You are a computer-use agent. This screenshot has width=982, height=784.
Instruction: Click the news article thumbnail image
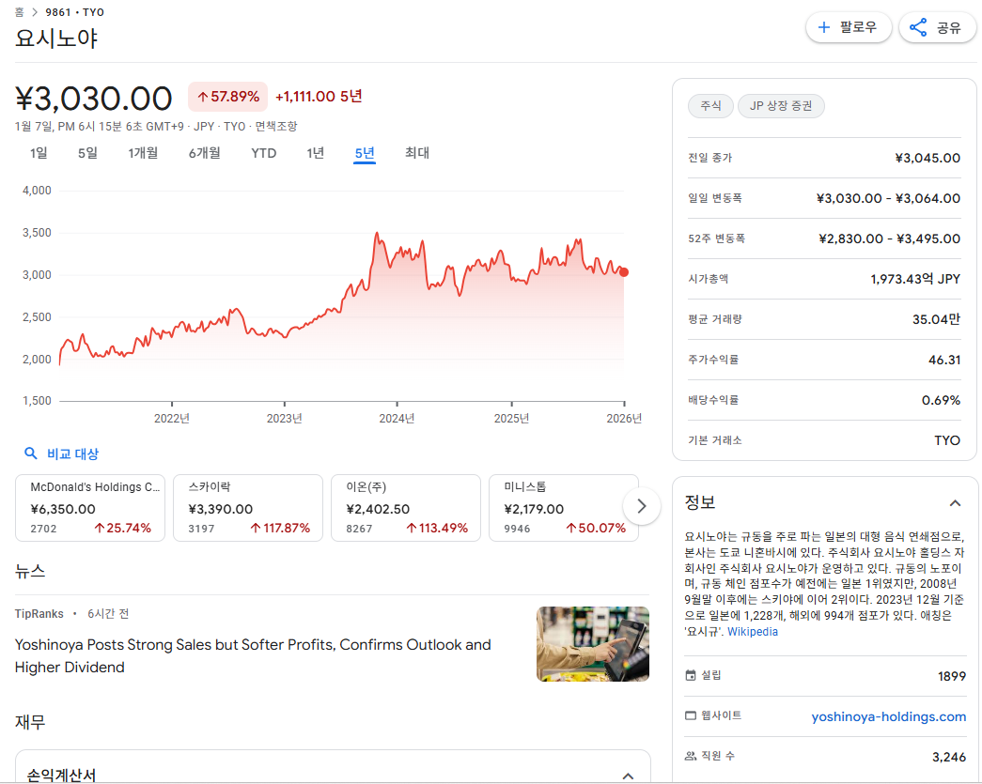tap(592, 644)
